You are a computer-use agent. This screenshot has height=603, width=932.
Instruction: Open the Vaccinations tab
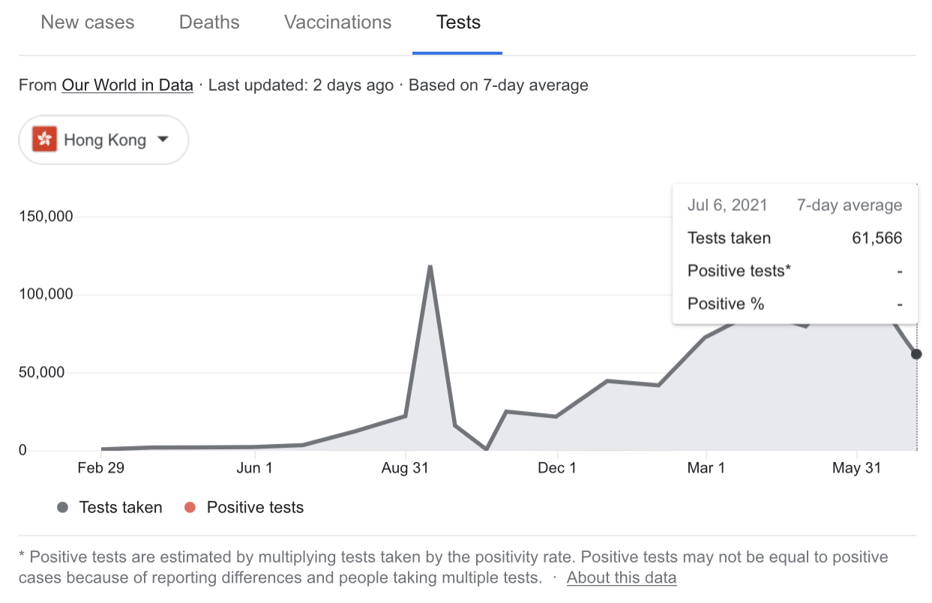(x=337, y=22)
